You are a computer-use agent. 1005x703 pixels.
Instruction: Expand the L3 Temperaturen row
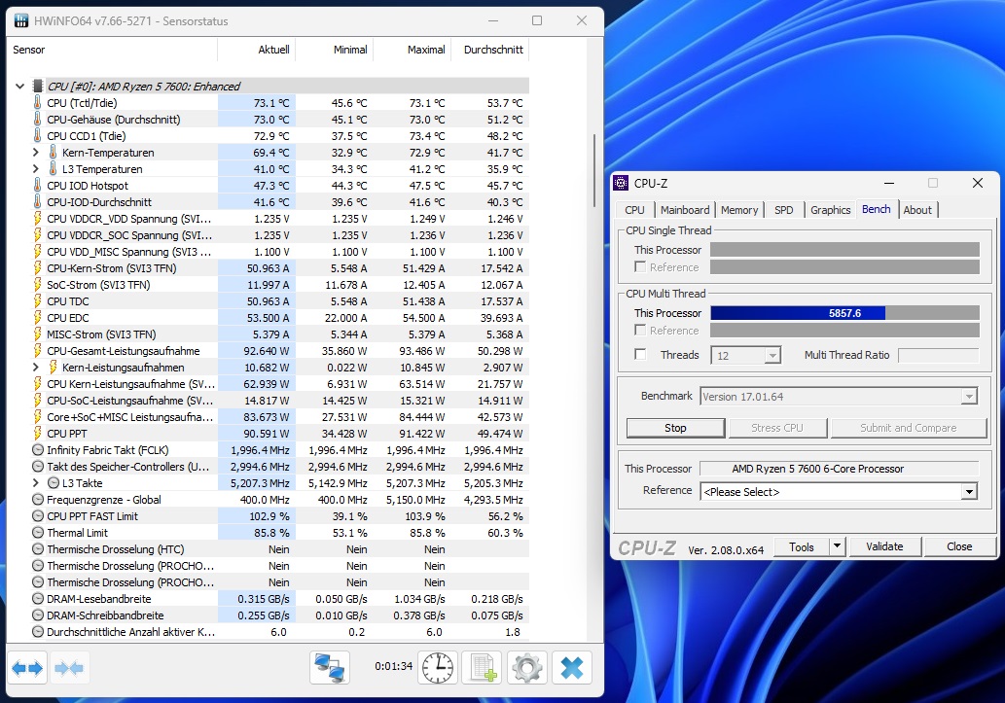[36, 169]
